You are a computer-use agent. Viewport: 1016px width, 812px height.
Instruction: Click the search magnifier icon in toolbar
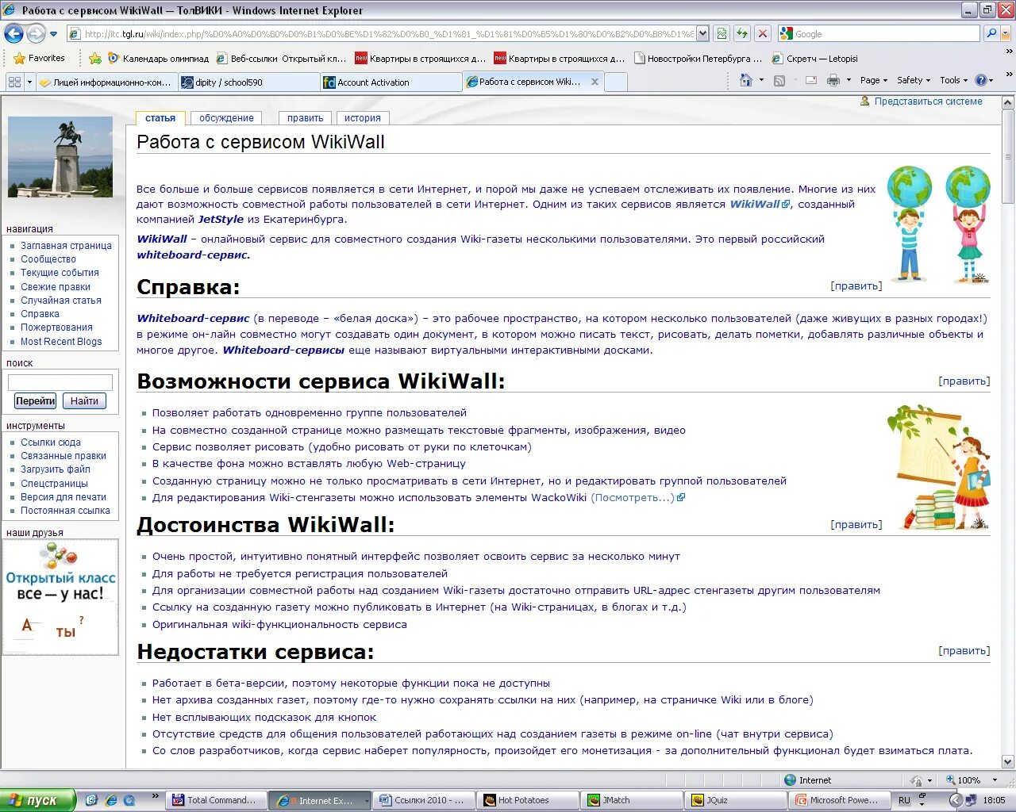tap(991, 33)
